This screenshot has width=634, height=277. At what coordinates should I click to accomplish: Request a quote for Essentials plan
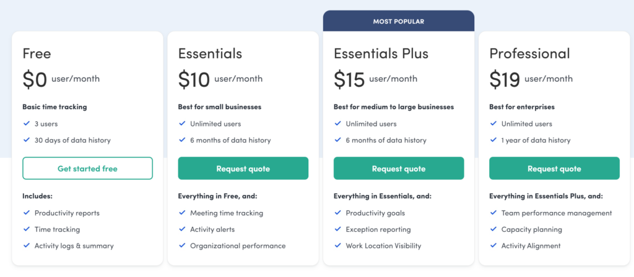tap(243, 169)
